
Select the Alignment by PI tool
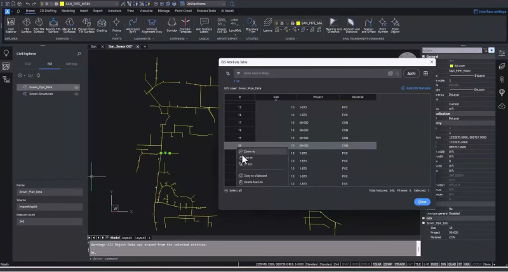[133, 25]
